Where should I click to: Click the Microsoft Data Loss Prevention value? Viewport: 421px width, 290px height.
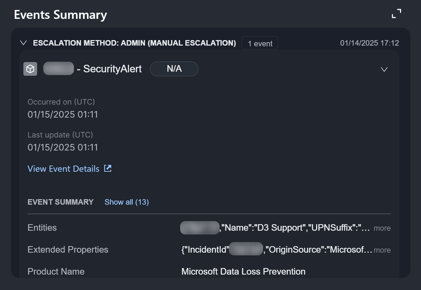(243, 271)
